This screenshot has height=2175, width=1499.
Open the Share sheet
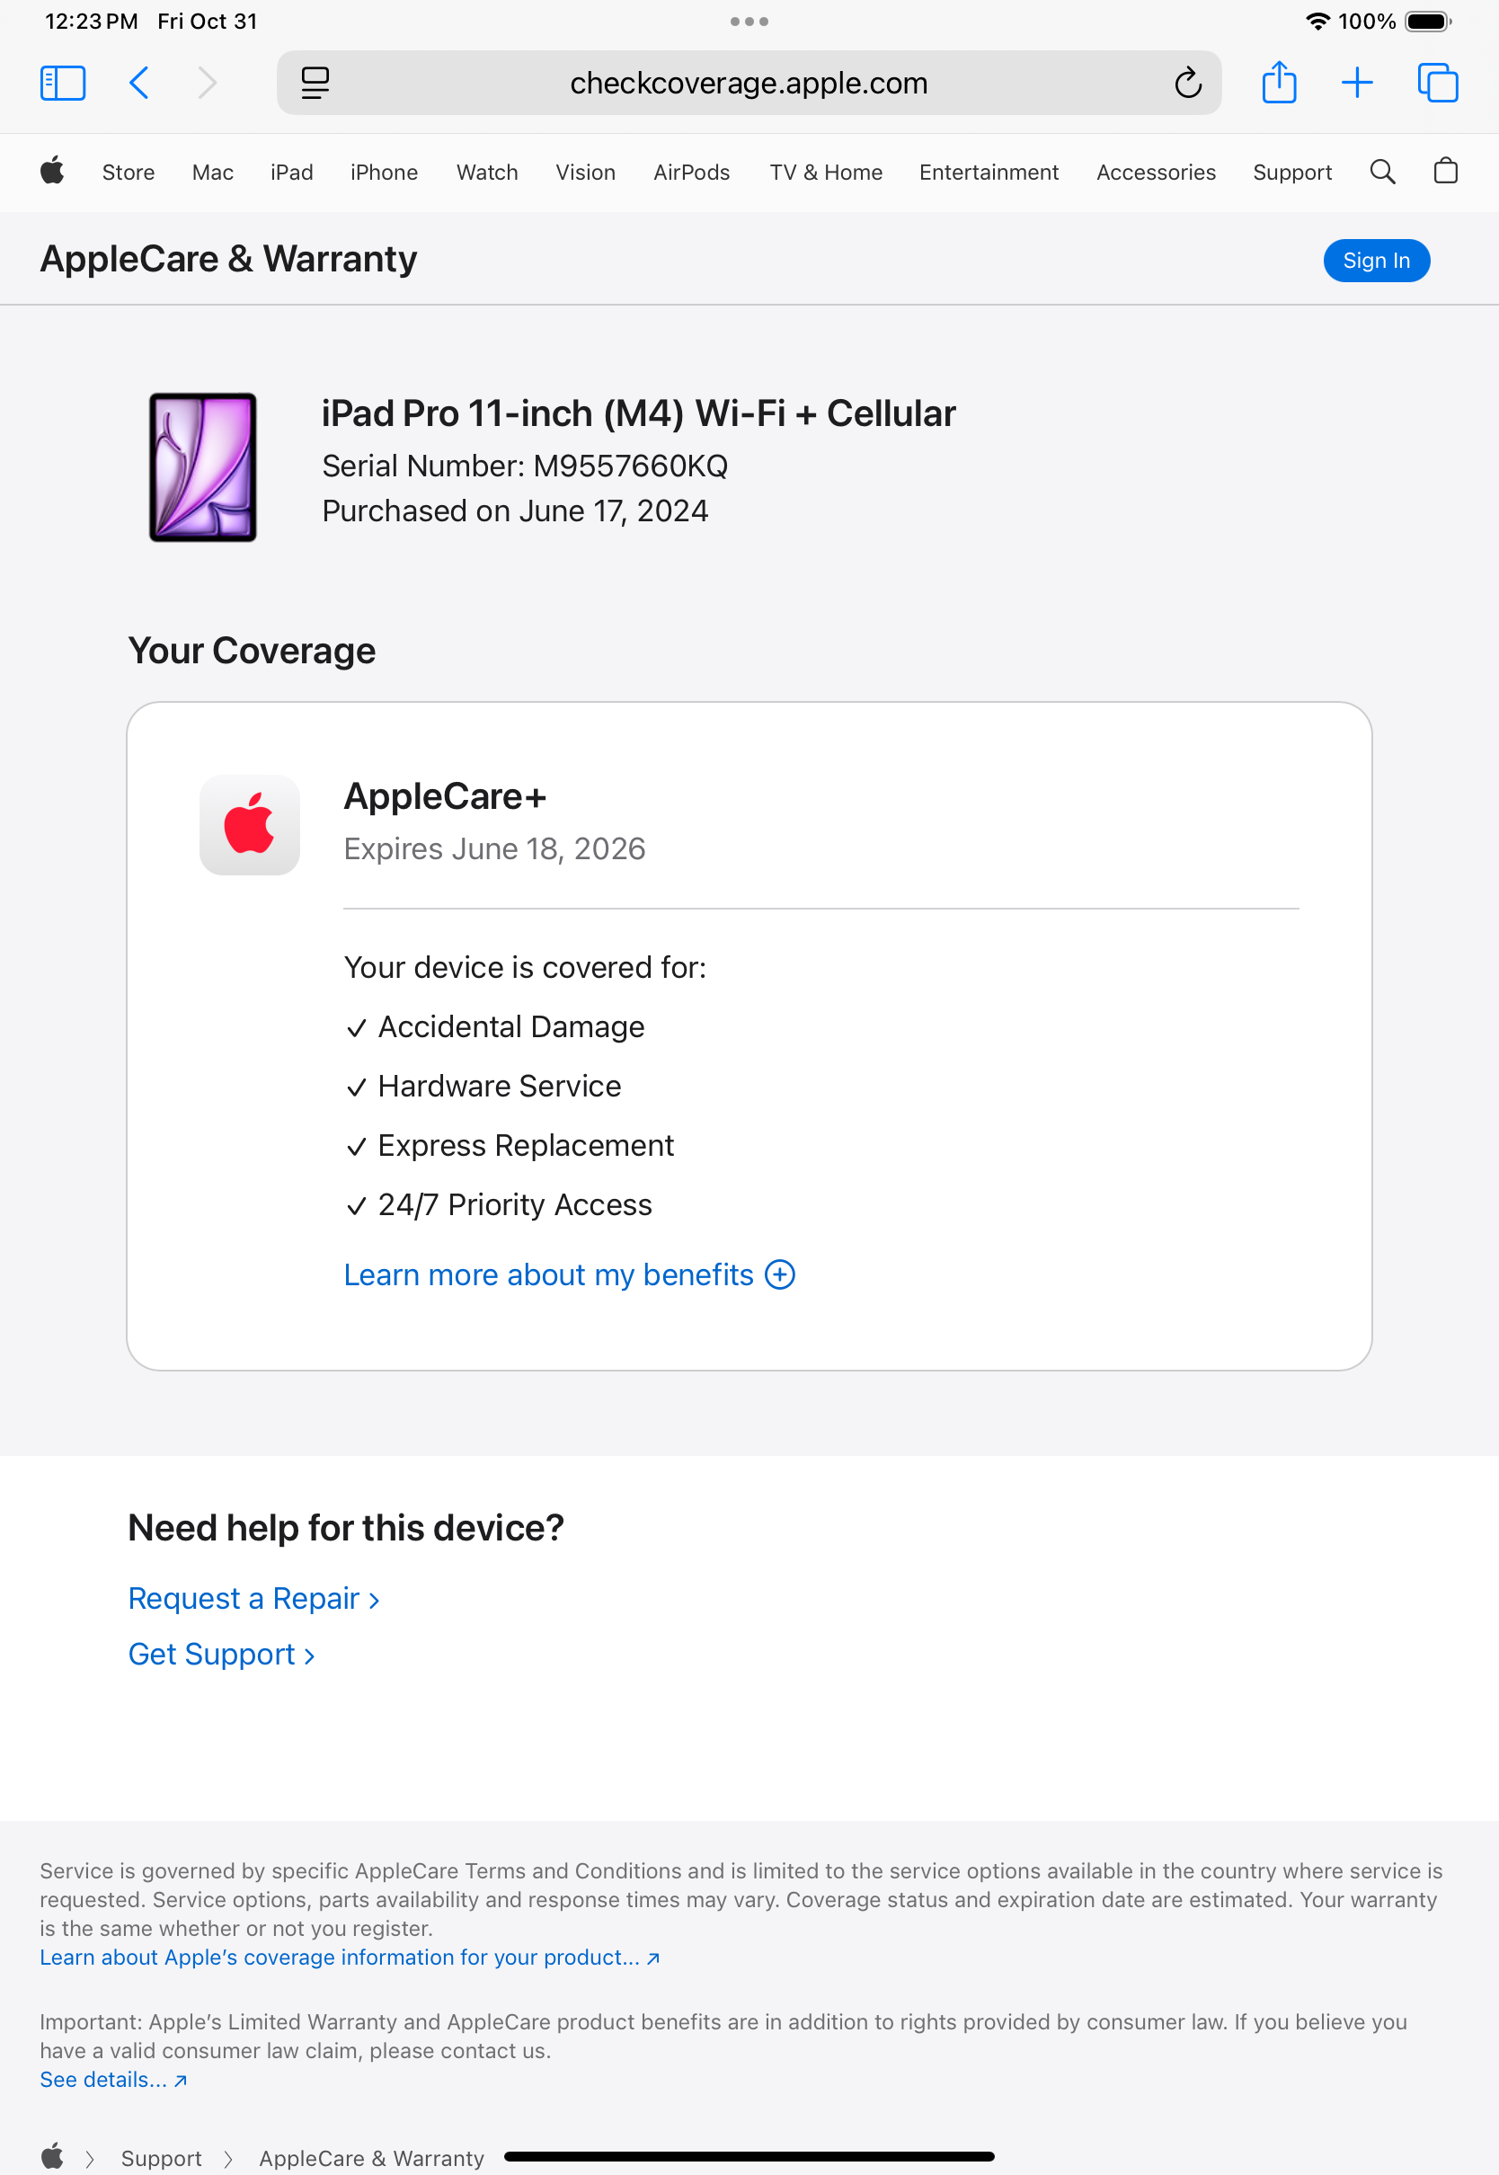[x=1278, y=83]
